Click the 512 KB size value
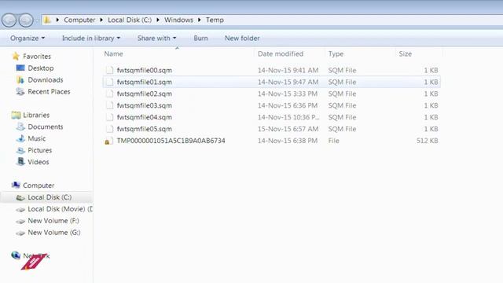The image size is (503, 283). pos(427,141)
